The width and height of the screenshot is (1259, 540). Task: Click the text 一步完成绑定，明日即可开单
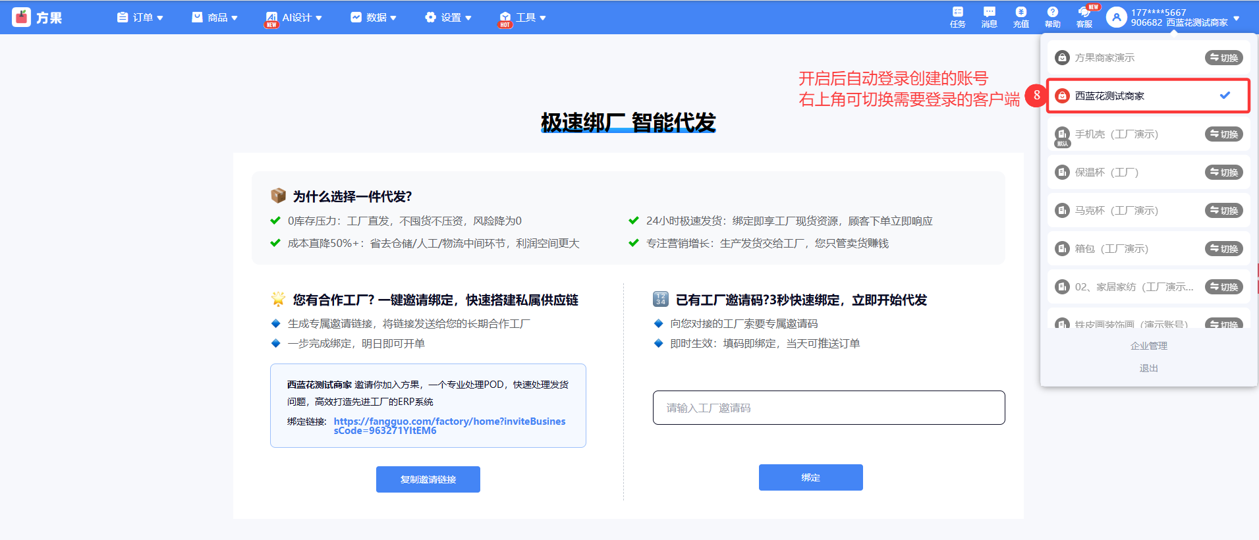click(356, 344)
